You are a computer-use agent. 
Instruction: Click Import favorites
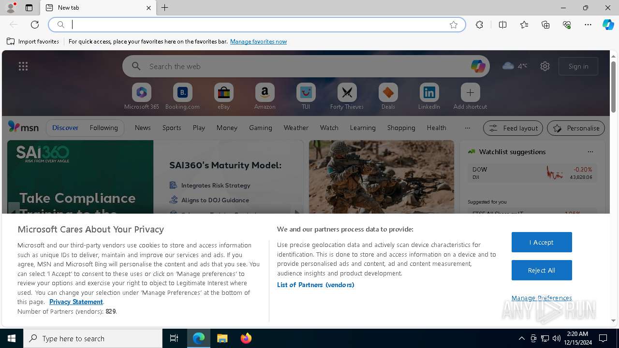tap(33, 42)
